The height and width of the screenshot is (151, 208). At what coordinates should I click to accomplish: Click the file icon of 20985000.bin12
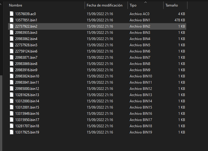(12, 88)
